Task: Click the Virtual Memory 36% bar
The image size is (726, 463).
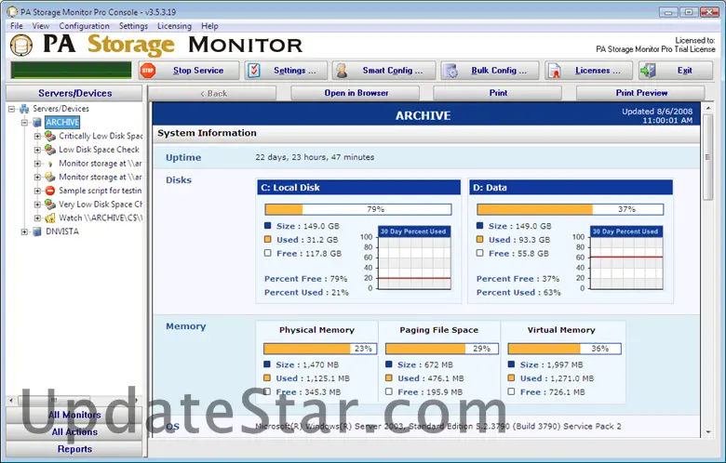Action: coord(564,349)
